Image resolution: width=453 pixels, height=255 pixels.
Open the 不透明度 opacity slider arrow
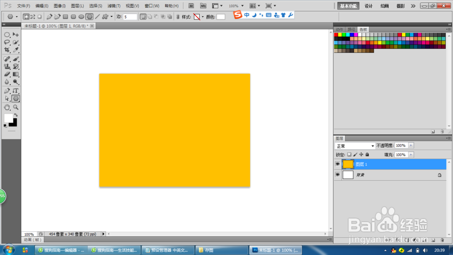pyautogui.click(x=411, y=145)
